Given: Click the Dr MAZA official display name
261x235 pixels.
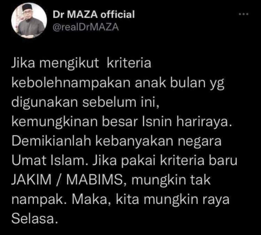Looking at the screenshot, I should click(x=94, y=14).
